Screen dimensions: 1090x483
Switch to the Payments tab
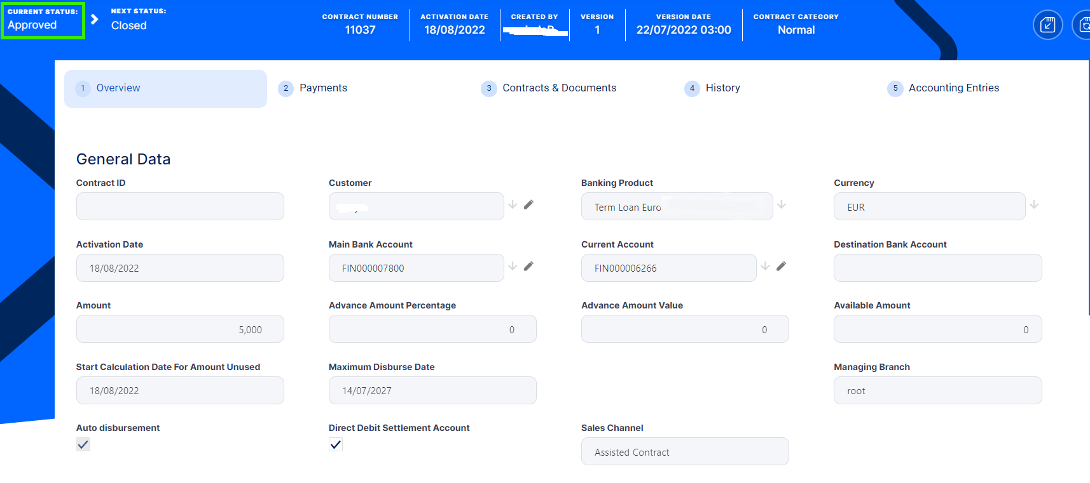click(323, 88)
